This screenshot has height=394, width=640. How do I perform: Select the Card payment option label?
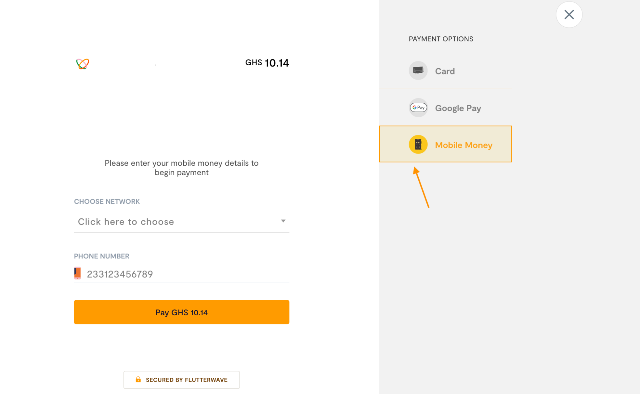tap(445, 71)
